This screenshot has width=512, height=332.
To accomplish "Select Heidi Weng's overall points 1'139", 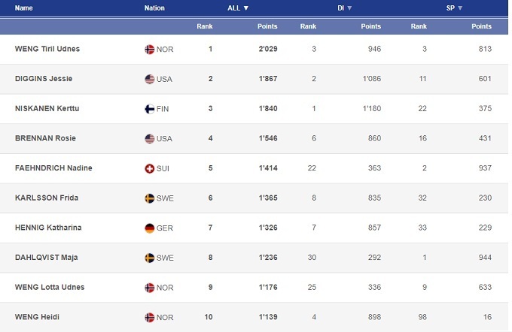I will pyautogui.click(x=266, y=318).
